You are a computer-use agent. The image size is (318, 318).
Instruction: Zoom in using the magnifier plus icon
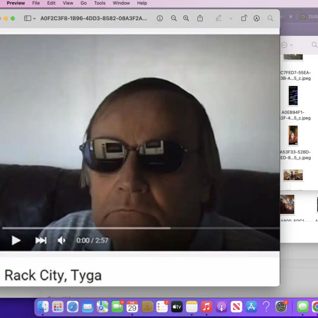pos(186,18)
